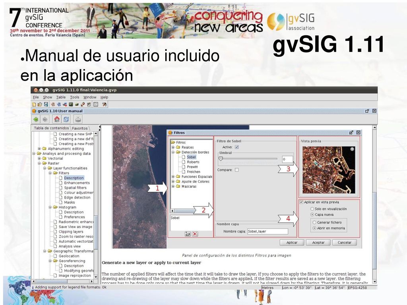Image resolution: width=407 pixels, height=305 pixels.
Task: Select Prewitt filter in Filtros tree
Action: (x=192, y=167)
